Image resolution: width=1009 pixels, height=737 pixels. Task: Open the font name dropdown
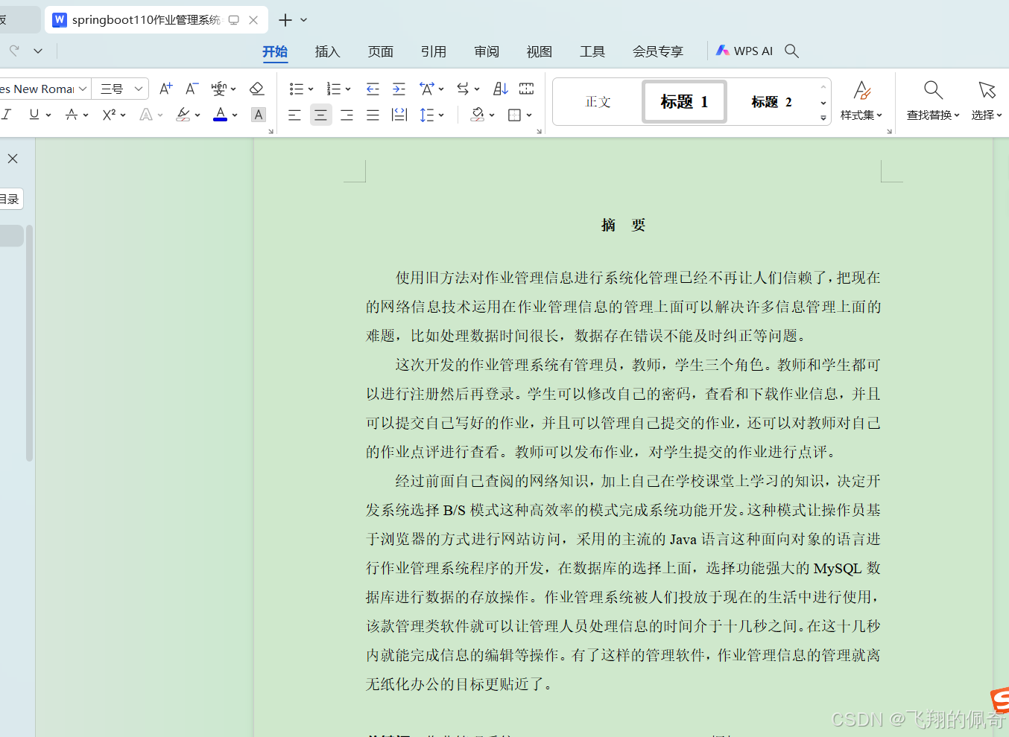(x=83, y=89)
